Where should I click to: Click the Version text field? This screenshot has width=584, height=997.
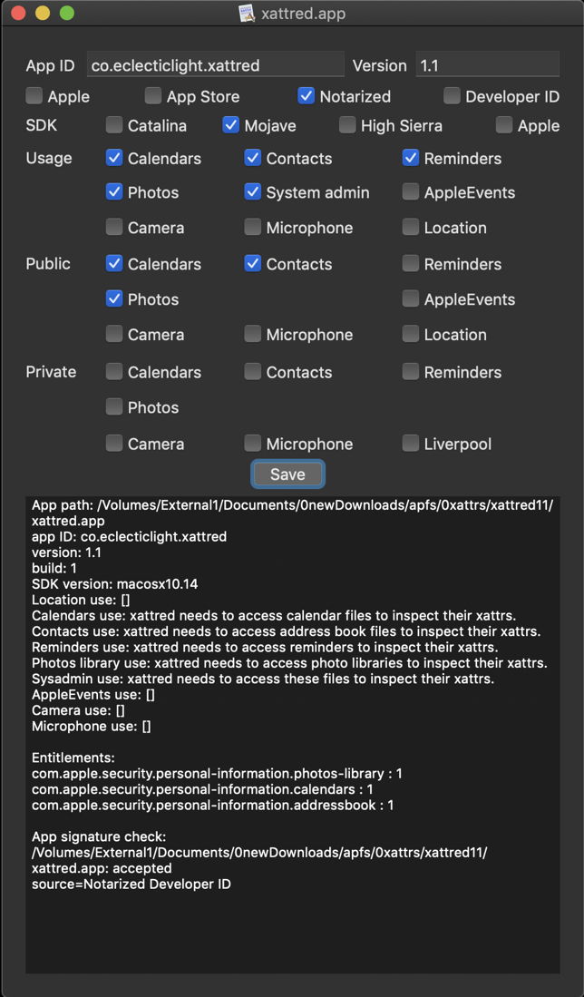point(487,65)
